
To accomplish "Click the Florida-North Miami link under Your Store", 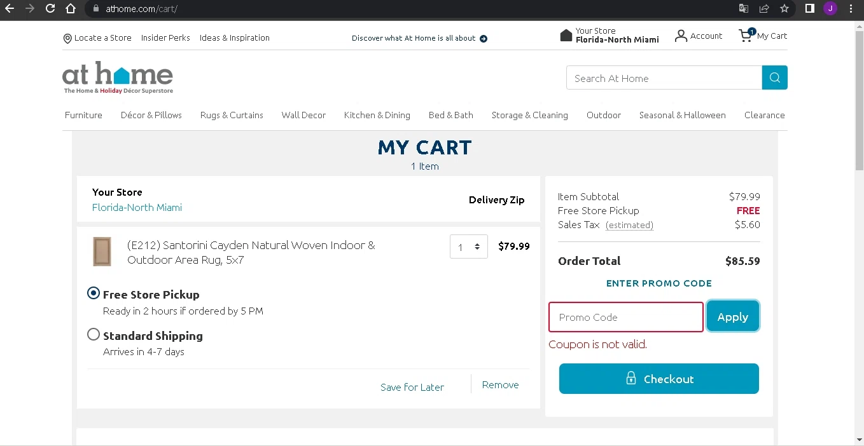I will click(x=137, y=208).
